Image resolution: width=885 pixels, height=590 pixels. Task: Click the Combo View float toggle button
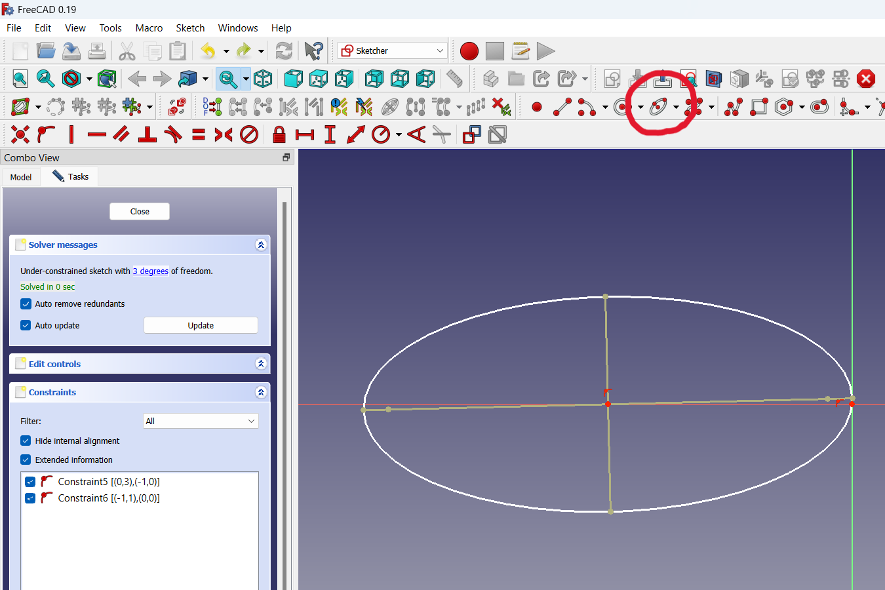click(x=286, y=157)
